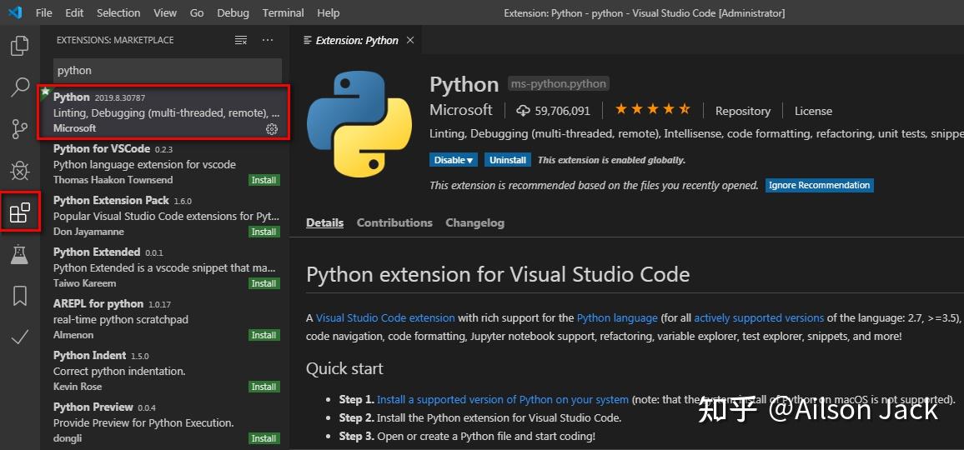Click the 59,706,091 download count
The width and height of the screenshot is (964, 450).
pyautogui.click(x=563, y=112)
